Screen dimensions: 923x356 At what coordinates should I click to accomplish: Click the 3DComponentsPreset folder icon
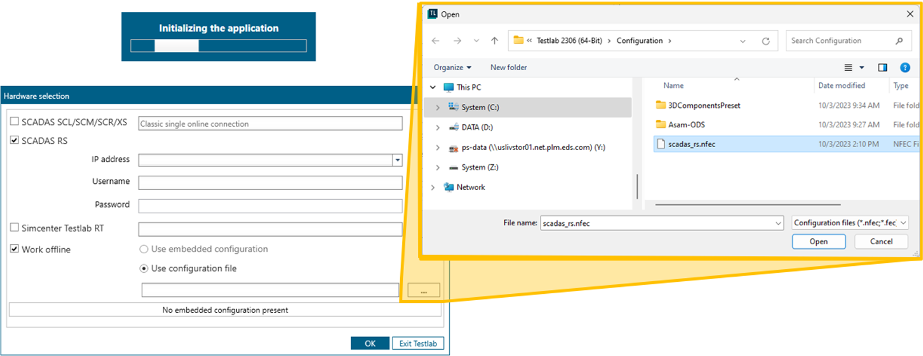click(x=661, y=105)
